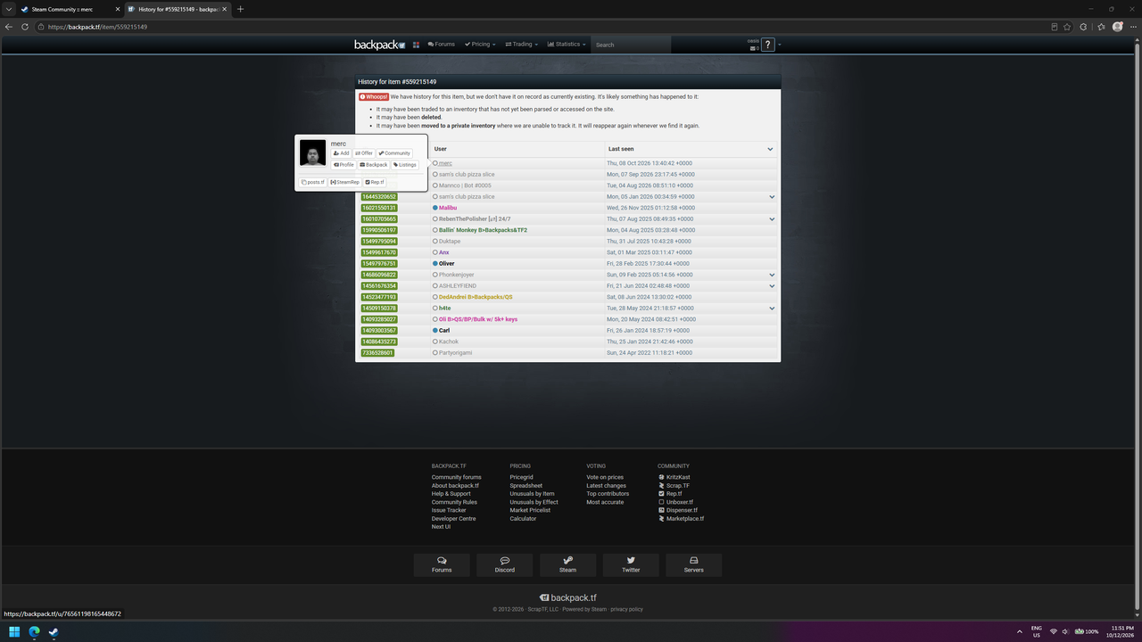Image resolution: width=1142 pixels, height=642 pixels.
Task: Open the Forums navbar item
Action: (x=441, y=45)
